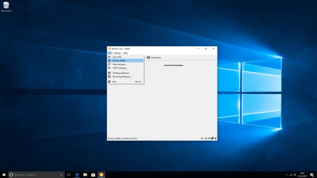This screenshot has height=178, width=317.
Task: Close the Bitcoin Core window
Action: click(214, 49)
